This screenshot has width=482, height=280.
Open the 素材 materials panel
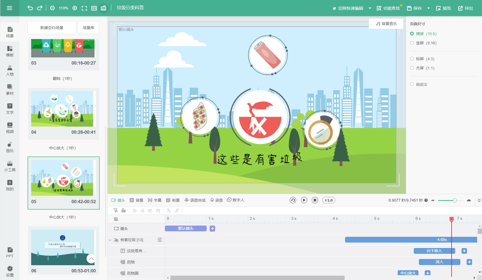pos(10,90)
